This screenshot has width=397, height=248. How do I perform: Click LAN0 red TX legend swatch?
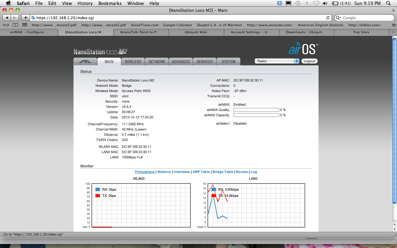point(214,196)
